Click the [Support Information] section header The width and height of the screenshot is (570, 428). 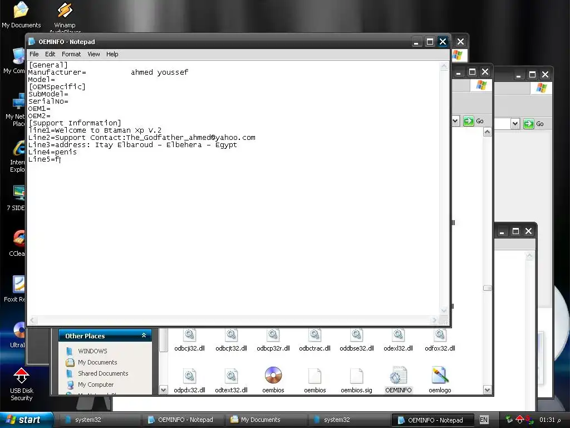coord(75,123)
